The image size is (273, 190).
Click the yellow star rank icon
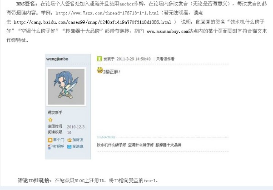click(x=50, y=120)
